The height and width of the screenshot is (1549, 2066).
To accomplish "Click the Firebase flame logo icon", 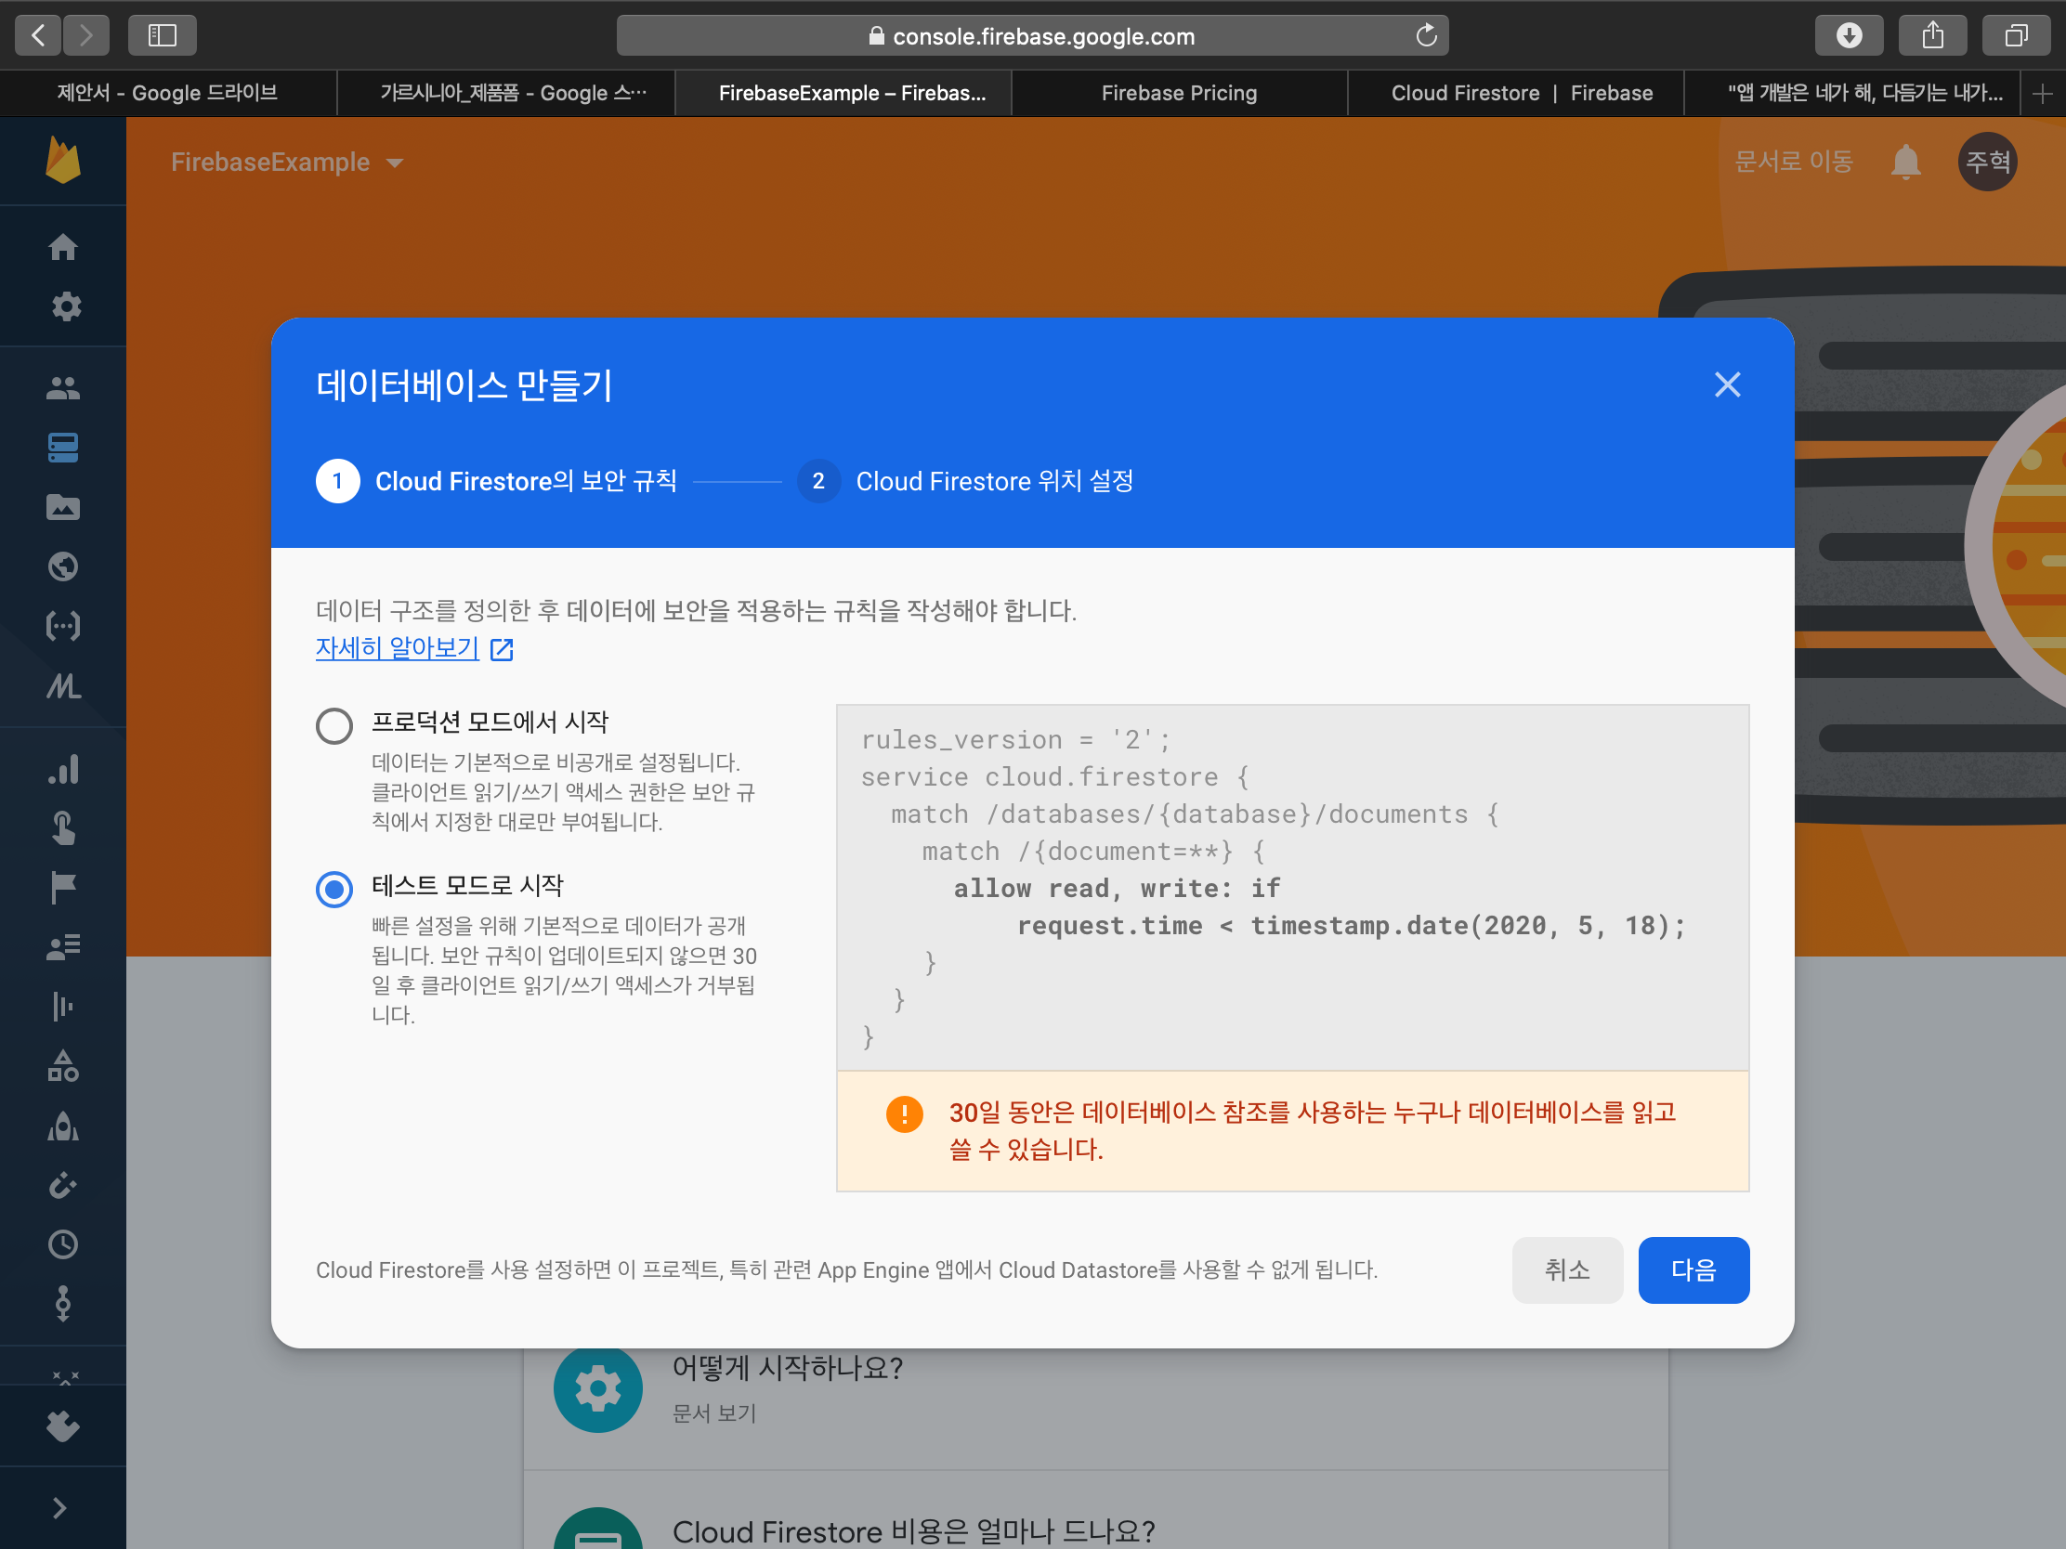I will 62,161.
